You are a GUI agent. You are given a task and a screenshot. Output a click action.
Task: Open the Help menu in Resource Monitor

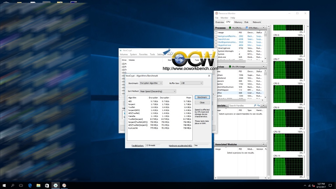pos(233,18)
